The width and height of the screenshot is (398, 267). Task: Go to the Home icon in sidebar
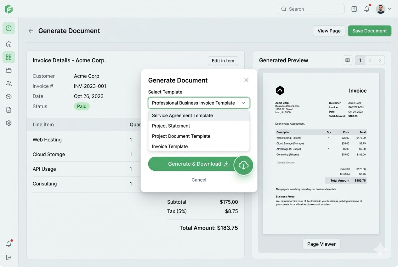tap(9, 44)
